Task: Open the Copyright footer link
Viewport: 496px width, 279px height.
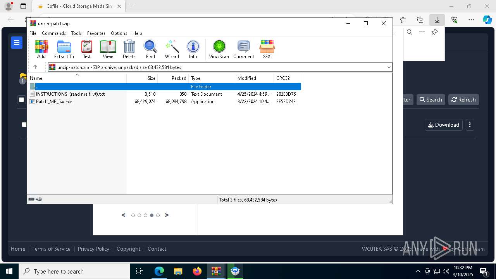Action: (x=129, y=249)
